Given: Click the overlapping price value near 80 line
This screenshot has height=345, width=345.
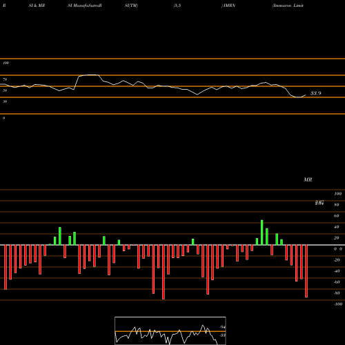Looking at the screenshot, I should click(319, 203).
